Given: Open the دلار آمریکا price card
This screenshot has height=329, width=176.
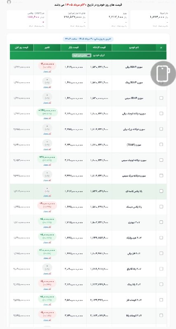Looking at the screenshot, I should [150, 20].
